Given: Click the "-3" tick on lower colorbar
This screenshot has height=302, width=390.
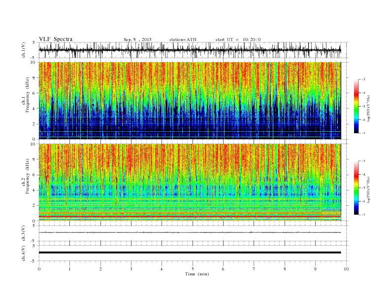Looking at the screenshot, I should click(x=363, y=161).
